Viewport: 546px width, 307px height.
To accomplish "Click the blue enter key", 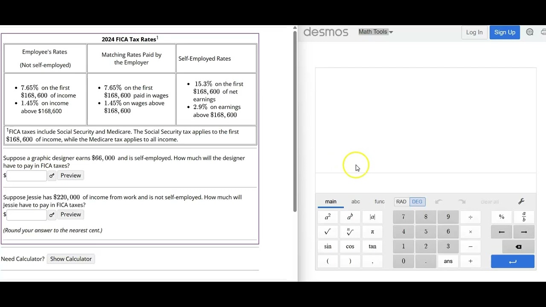I will tap(513, 261).
